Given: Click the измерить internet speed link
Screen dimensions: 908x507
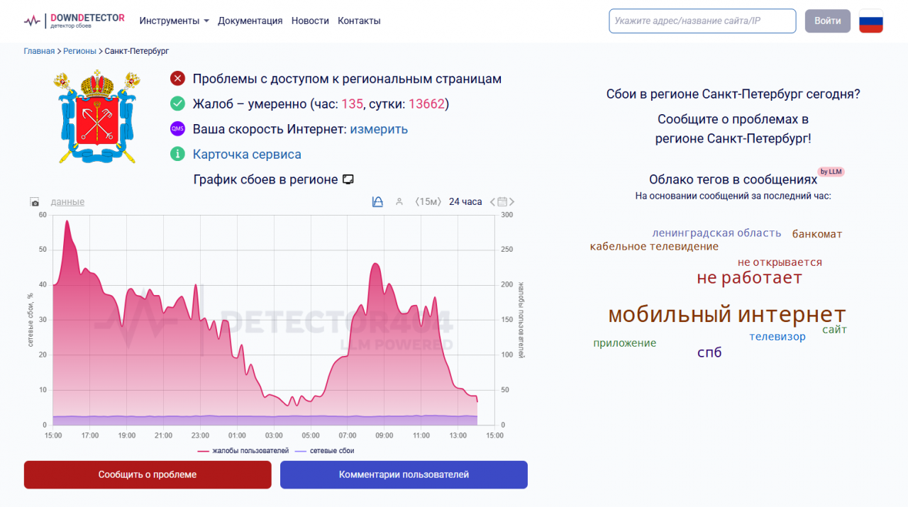Looking at the screenshot, I should [379, 129].
